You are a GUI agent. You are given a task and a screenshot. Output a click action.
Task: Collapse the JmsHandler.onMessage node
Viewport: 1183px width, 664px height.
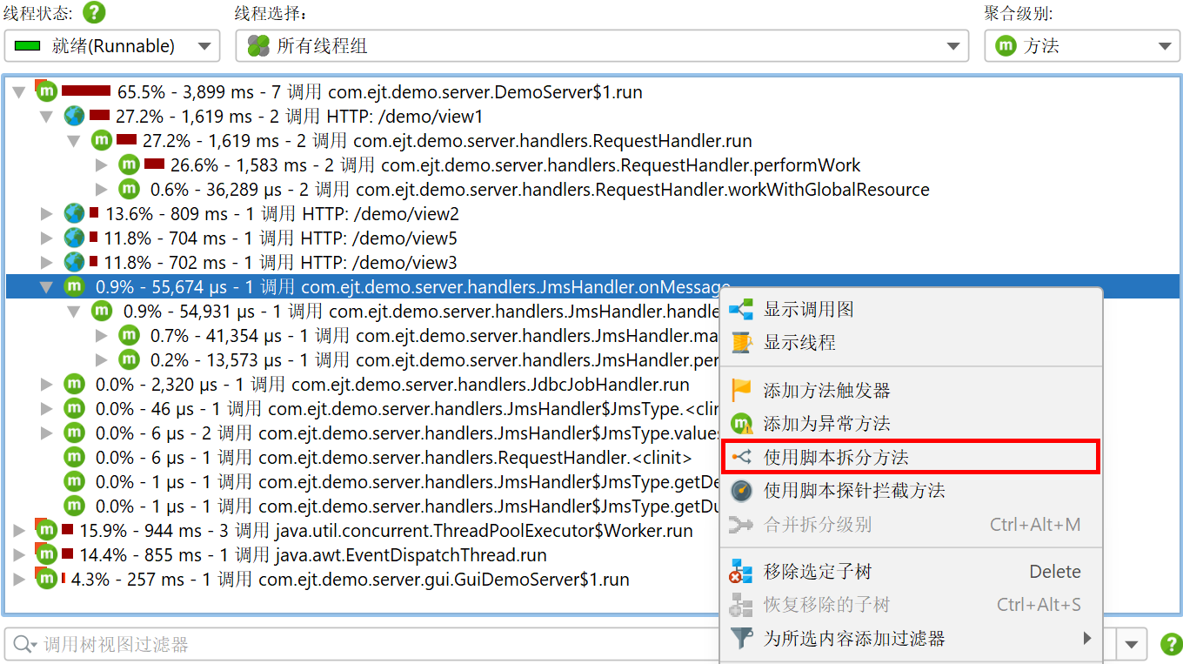[47, 287]
